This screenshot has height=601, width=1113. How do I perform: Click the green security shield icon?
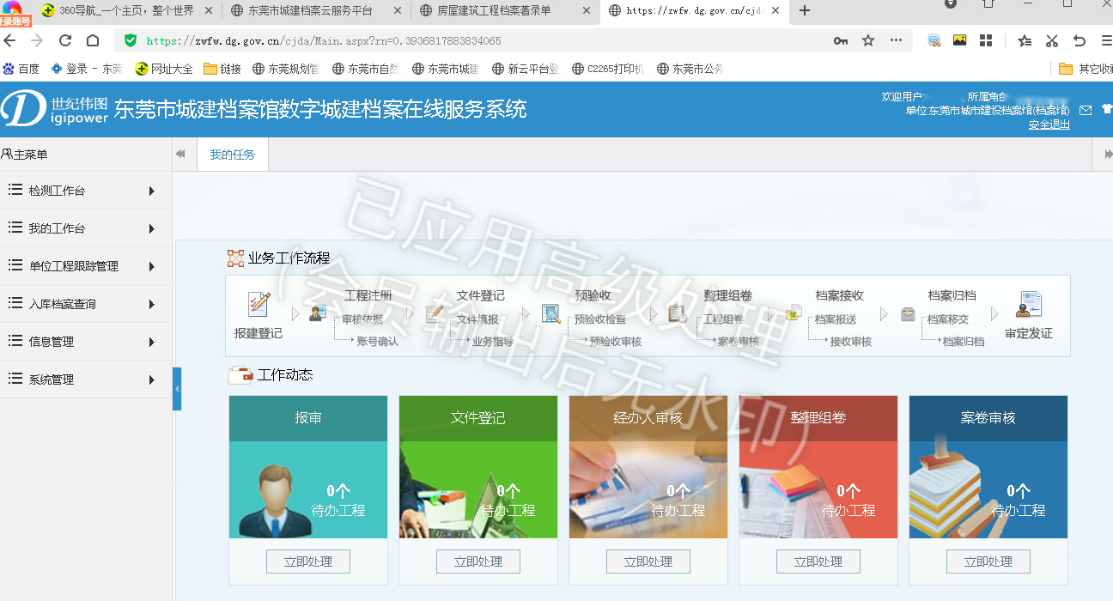pyautogui.click(x=131, y=40)
